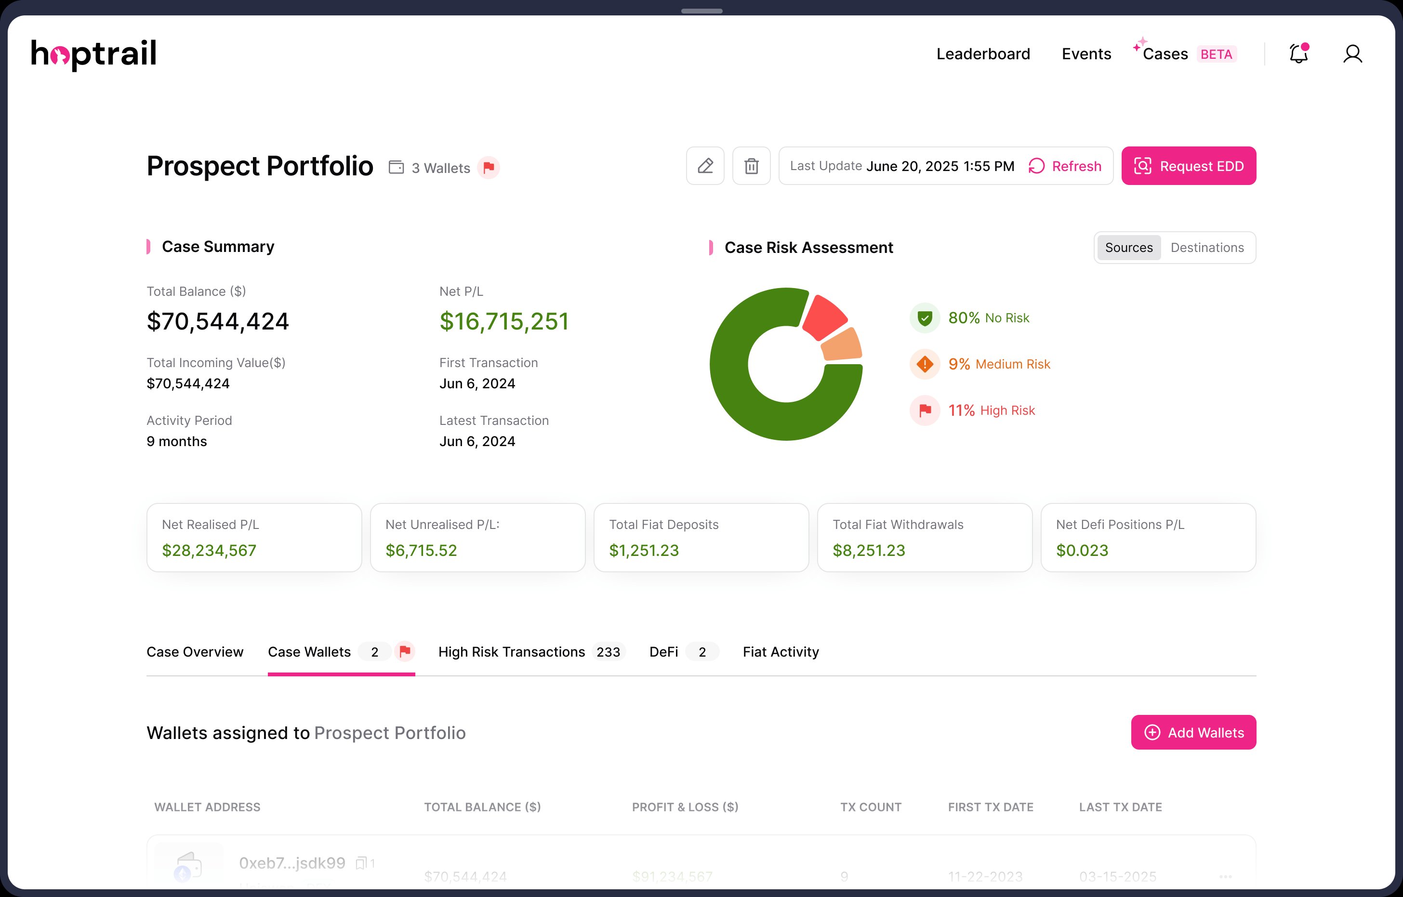Click the Refresh button
Image resolution: width=1403 pixels, height=897 pixels.
click(1065, 166)
